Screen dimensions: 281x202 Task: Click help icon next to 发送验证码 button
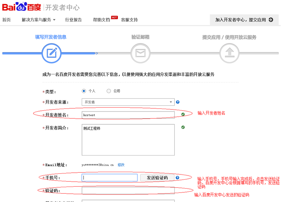pyautogui.click(x=177, y=178)
